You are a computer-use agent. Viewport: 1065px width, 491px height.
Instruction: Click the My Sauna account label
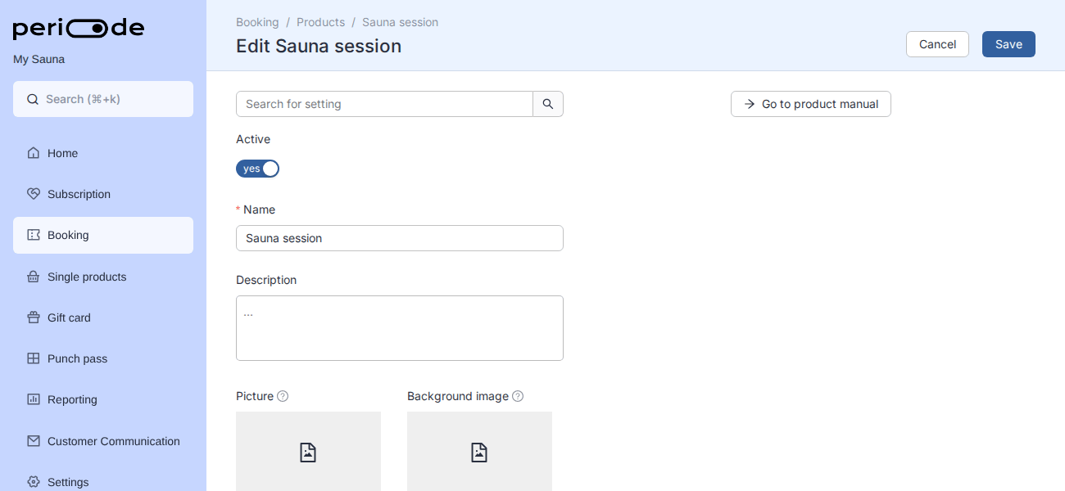click(39, 59)
